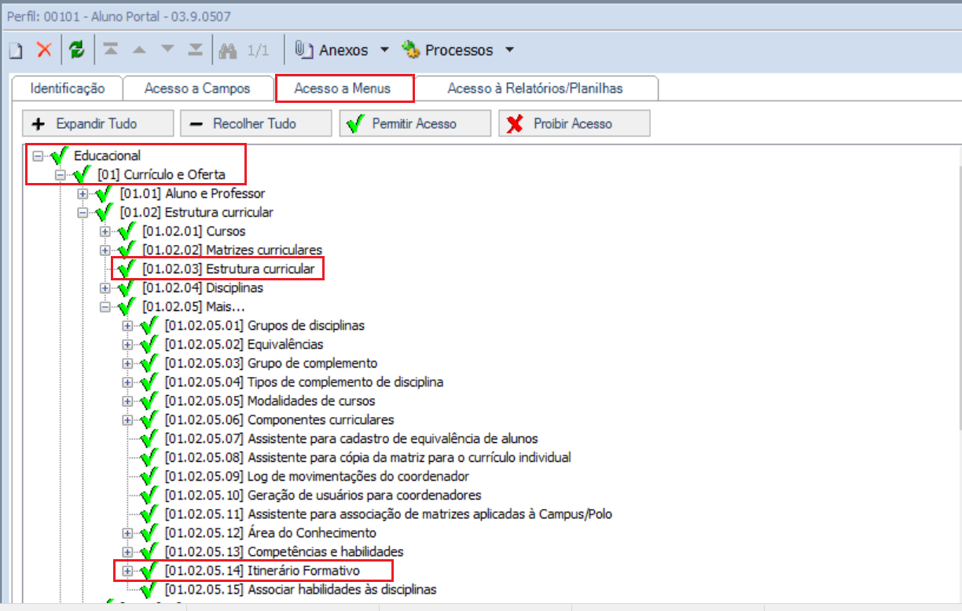Collapse the Educacional root node
The width and height of the screenshot is (962, 611).
37,155
